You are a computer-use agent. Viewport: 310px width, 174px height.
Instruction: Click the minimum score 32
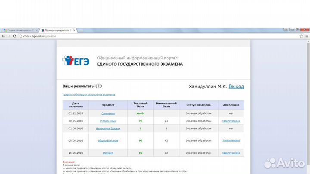(166, 153)
